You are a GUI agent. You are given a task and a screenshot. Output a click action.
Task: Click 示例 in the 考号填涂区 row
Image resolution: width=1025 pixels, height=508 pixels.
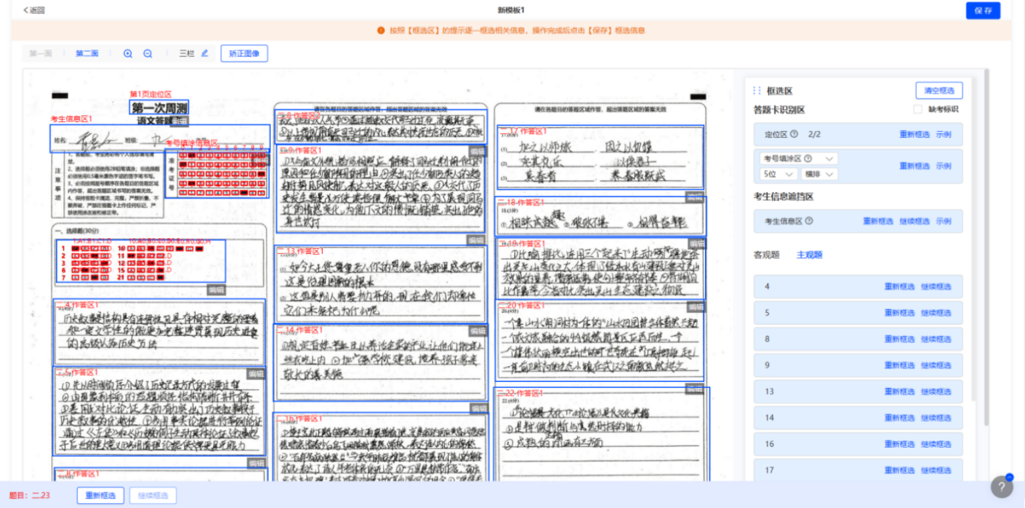[x=944, y=166]
